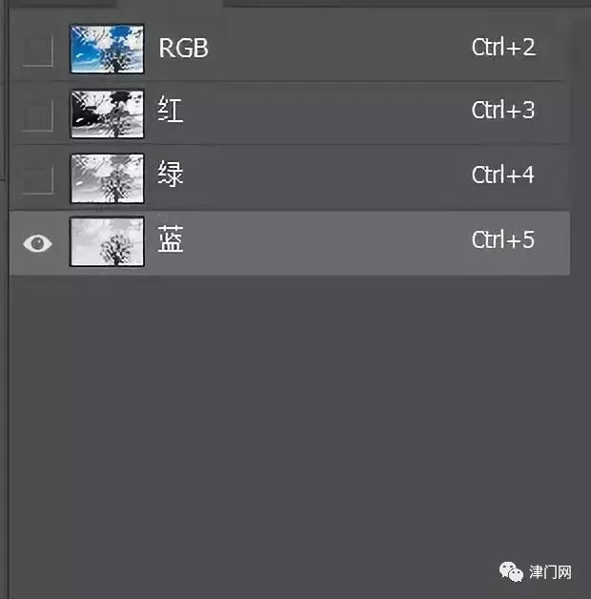Select the 红 channel name
The height and width of the screenshot is (599, 591).
pyautogui.click(x=172, y=112)
